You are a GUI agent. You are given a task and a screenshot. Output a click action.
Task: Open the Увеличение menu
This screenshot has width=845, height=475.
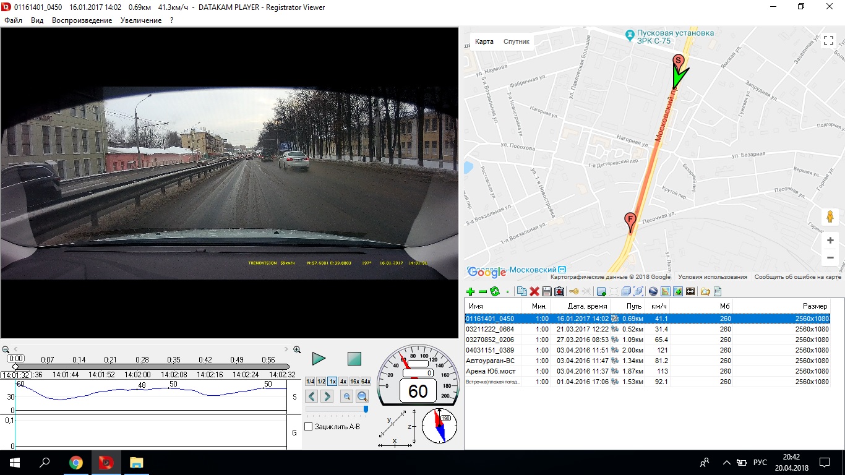pos(141,20)
